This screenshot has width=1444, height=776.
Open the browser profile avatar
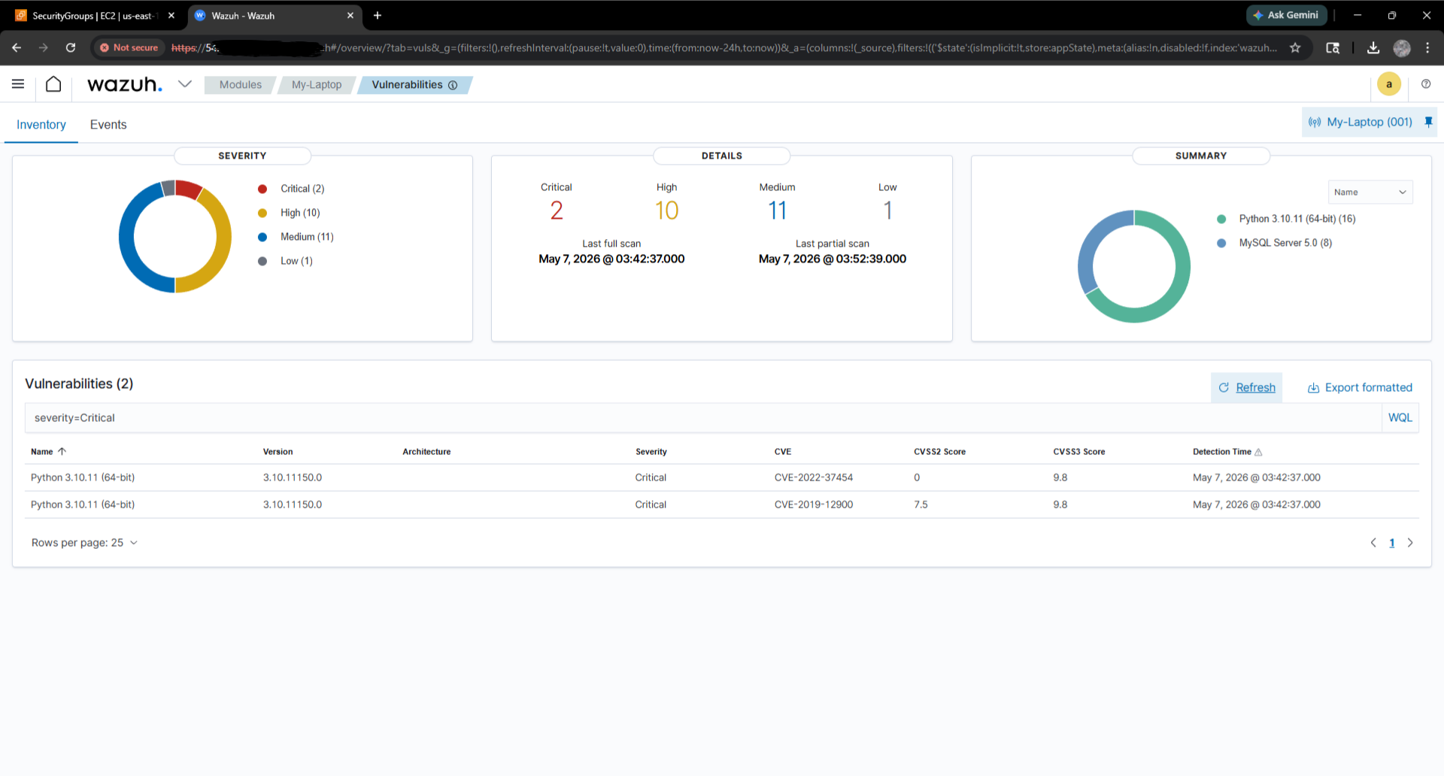click(x=1402, y=47)
